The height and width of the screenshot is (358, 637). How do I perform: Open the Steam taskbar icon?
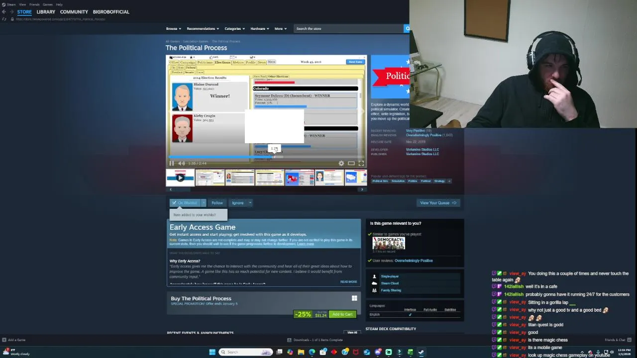[421, 352]
